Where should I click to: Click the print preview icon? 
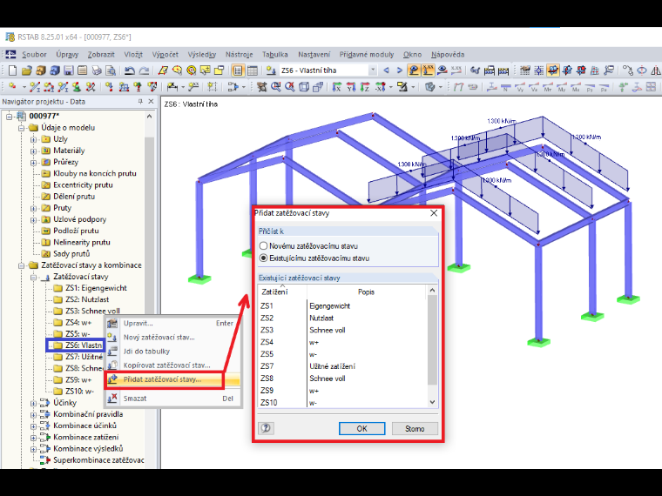[x=111, y=70]
